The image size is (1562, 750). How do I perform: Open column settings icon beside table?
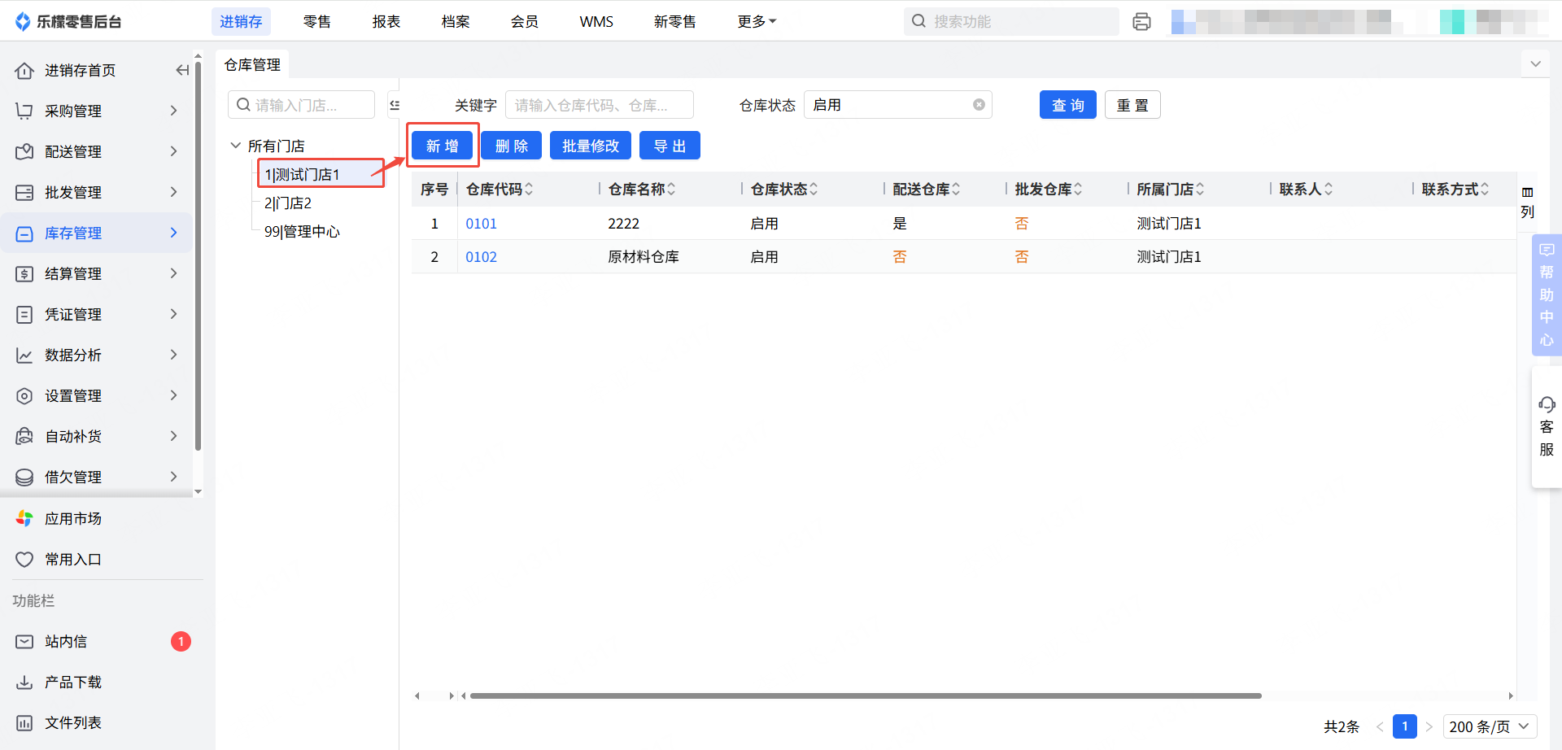pyautogui.click(x=1527, y=193)
